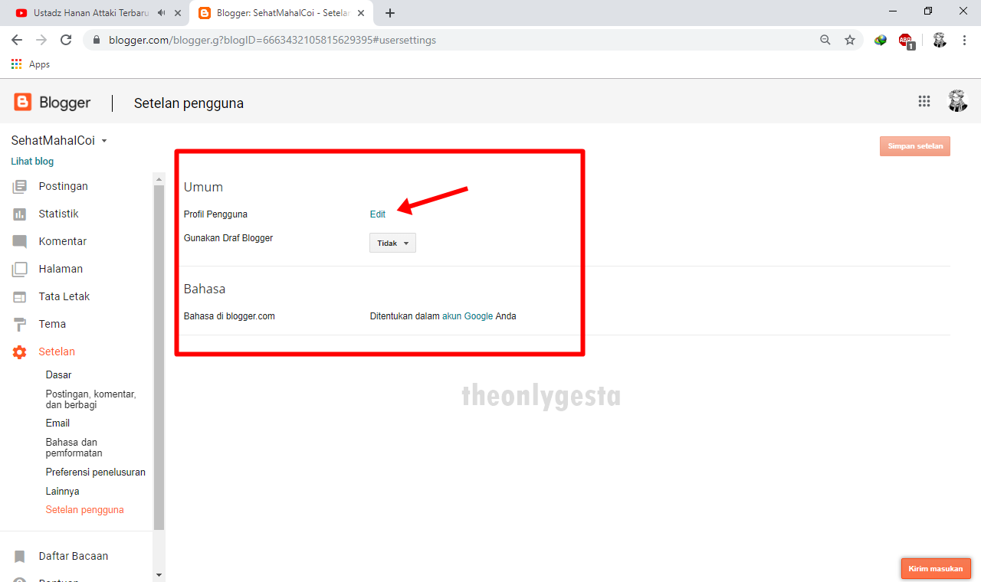Open the Google apps grid
The image size is (981, 582).
click(924, 100)
